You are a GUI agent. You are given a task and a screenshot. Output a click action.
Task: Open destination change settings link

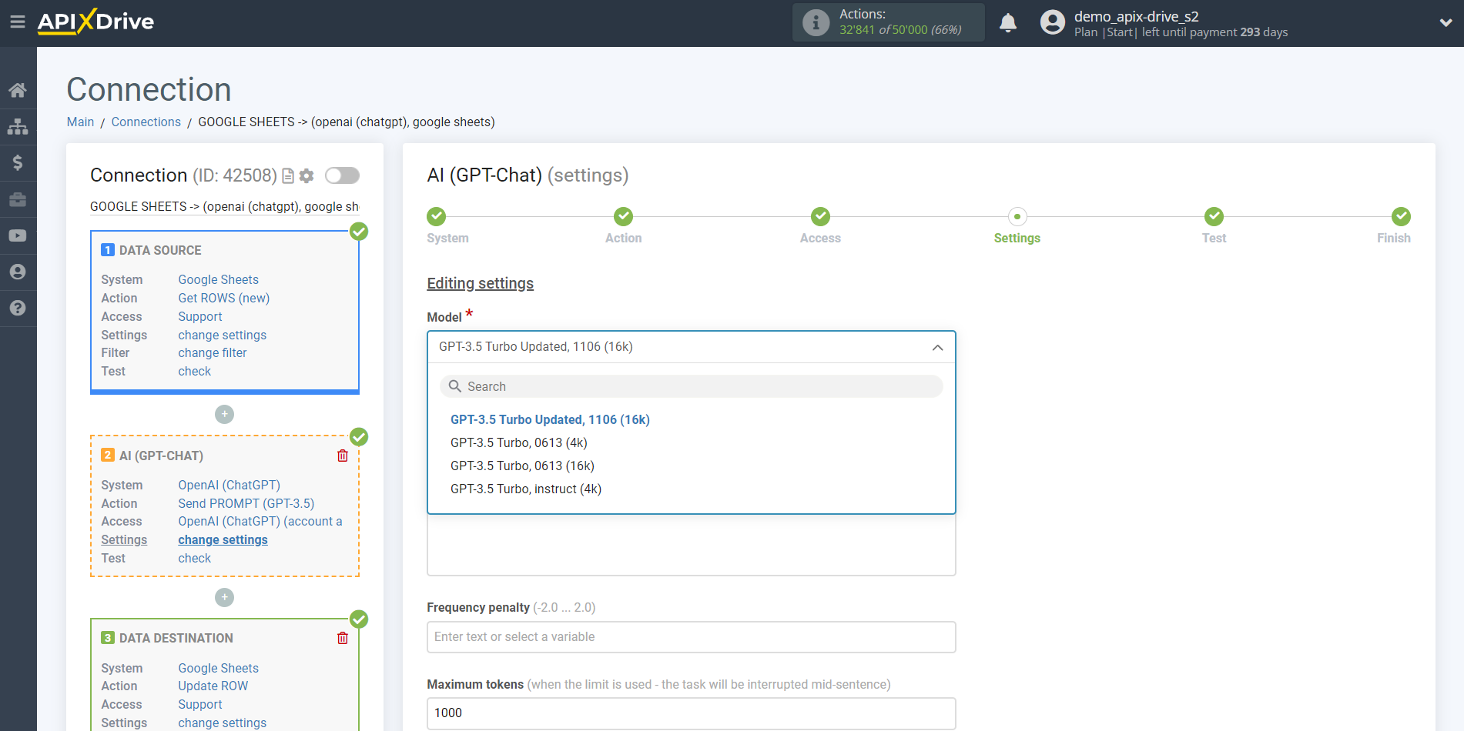[222, 723]
